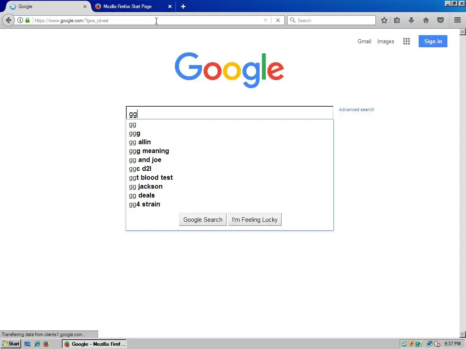The height and width of the screenshot is (349, 466).
Task: Stop loading with the X button
Action: click(x=277, y=20)
